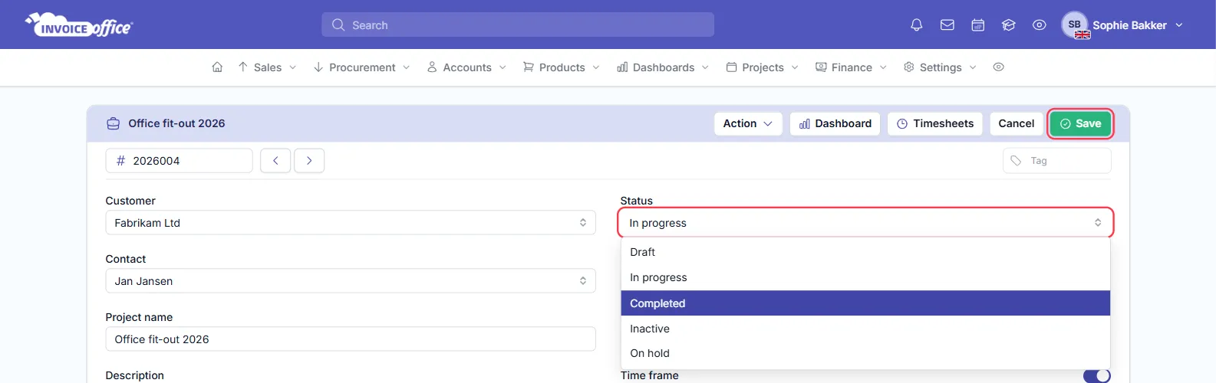
Task: Toggle the Time frame switch
Action: pos(1096,375)
